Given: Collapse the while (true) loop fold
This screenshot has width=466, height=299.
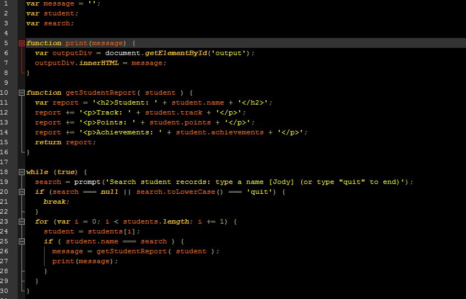Looking at the screenshot, I should [x=22, y=172].
